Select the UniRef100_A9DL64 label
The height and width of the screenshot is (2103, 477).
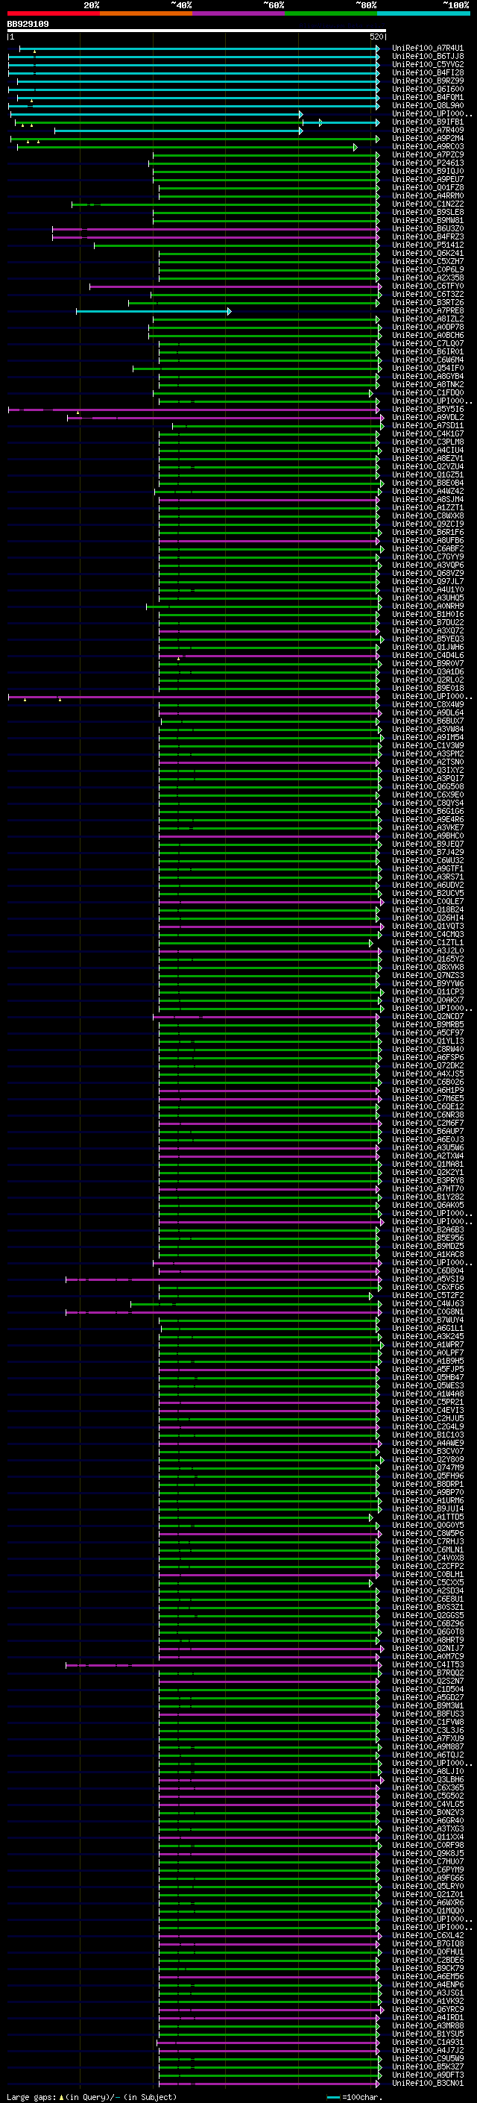click(427, 712)
